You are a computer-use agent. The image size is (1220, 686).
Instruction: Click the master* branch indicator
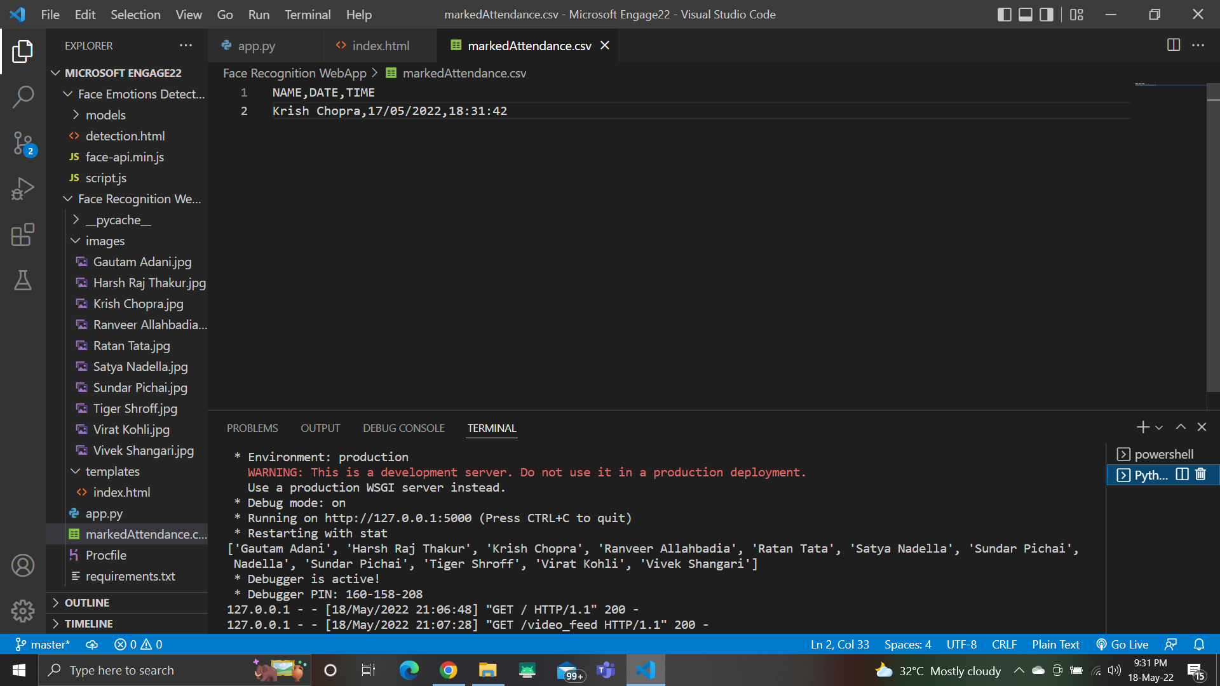[x=43, y=644]
